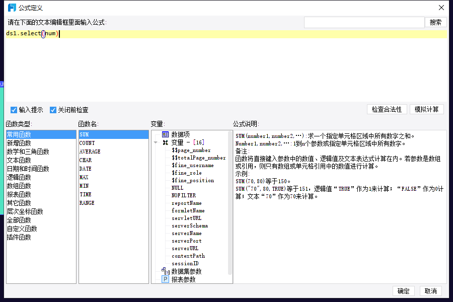453x302 pixels.
Task: Click the 报表参数 P icon
Action: [x=165, y=279]
